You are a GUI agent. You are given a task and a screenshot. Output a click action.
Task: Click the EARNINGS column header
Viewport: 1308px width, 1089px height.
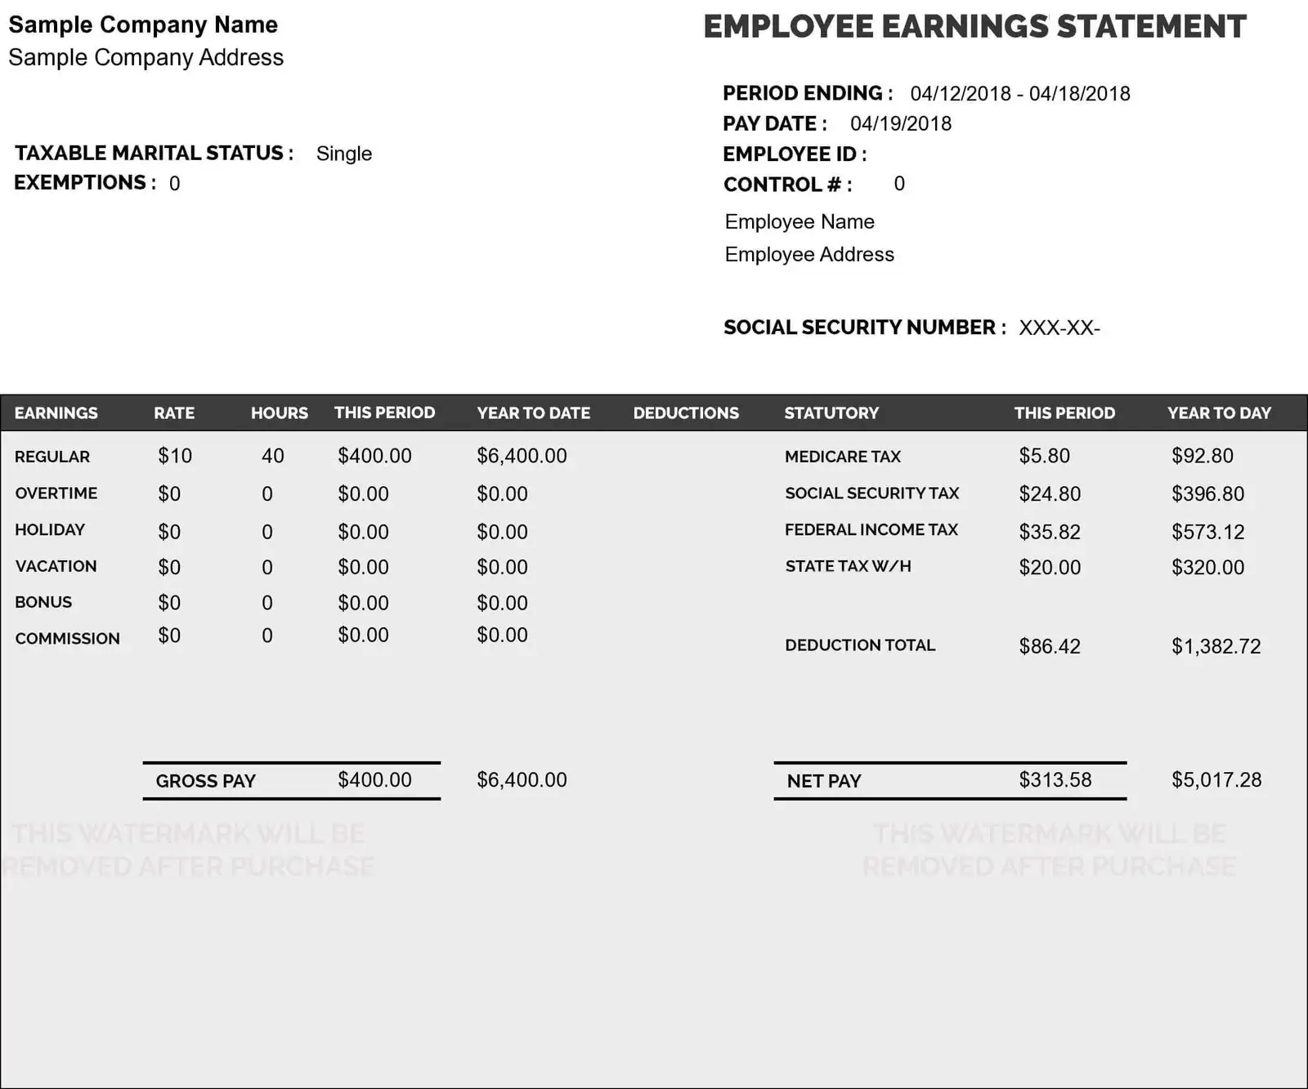56,413
